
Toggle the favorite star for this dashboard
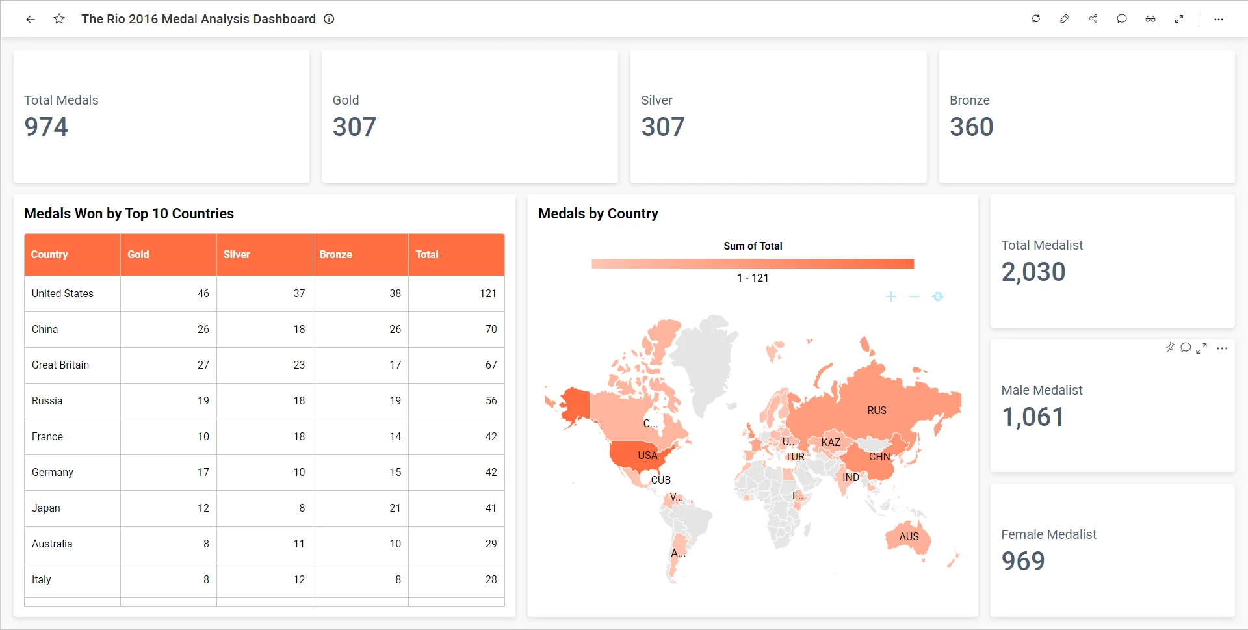pyautogui.click(x=59, y=19)
